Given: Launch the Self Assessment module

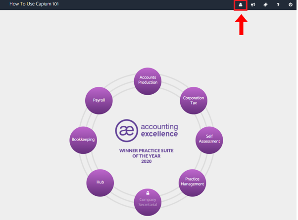Looking at the screenshot, I should (x=209, y=140).
